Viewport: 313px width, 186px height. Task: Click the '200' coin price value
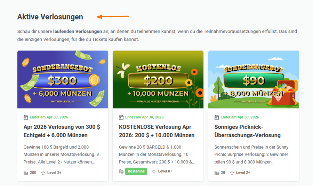coord(33,173)
